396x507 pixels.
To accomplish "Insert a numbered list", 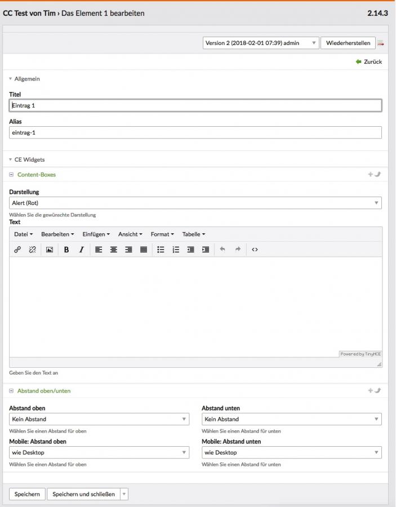I will [176, 250].
